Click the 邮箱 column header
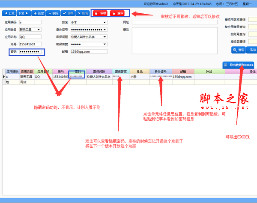 [x=183, y=72]
